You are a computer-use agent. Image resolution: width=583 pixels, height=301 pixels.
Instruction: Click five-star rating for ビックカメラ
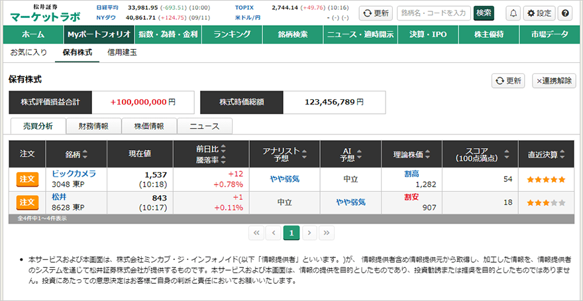tap(546, 180)
